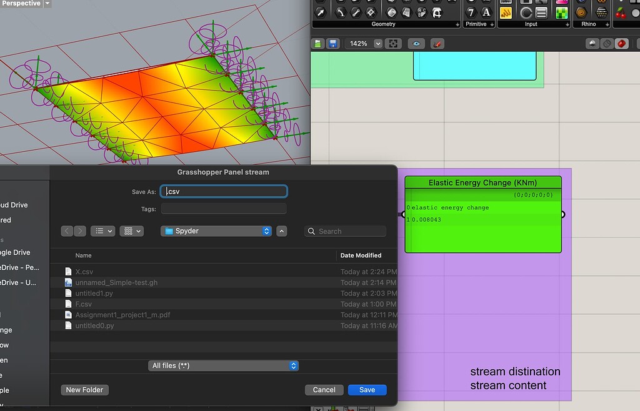This screenshot has width=640, height=411.
Task: Select the cherry icon in the component ribbon
Action: [621, 12]
